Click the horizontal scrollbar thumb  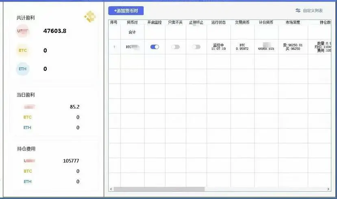159,189
